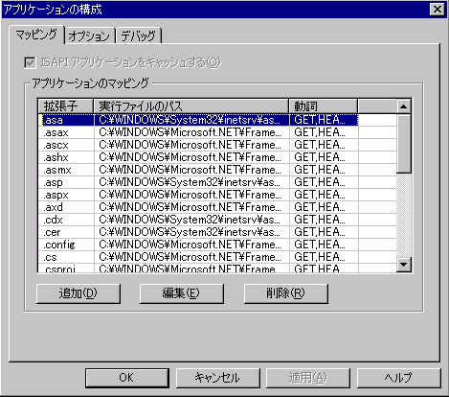Open help with the ヘルプ button
Viewport: 449px width, 397px height.
pyautogui.click(x=398, y=378)
